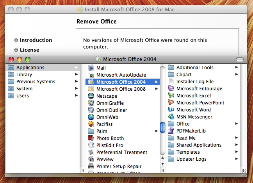Click the Microsoft Excel icon

171,95
